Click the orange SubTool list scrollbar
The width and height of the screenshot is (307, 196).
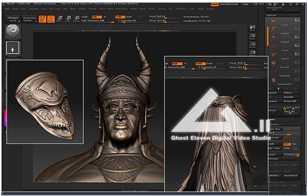267,36
